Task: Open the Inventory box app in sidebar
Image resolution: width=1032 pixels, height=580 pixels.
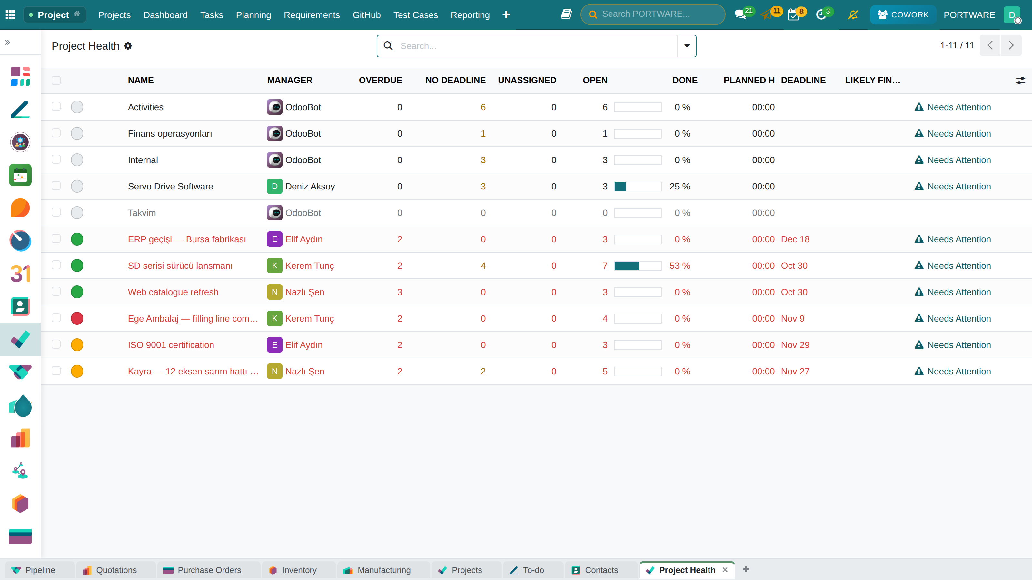Action: click(x=20, y=504)
